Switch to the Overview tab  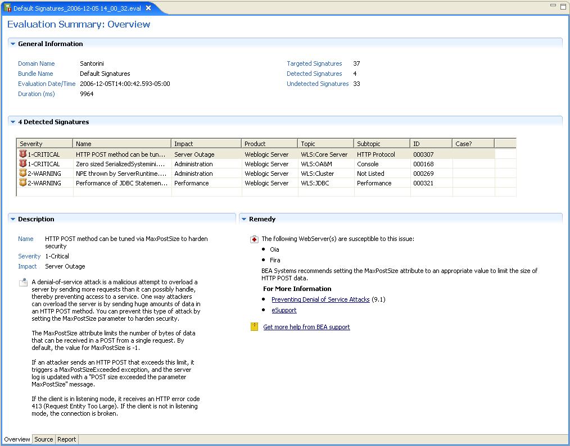click(17, 439)
